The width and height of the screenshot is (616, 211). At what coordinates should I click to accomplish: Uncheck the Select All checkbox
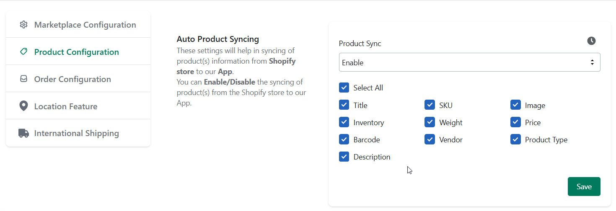click(344, 87)
